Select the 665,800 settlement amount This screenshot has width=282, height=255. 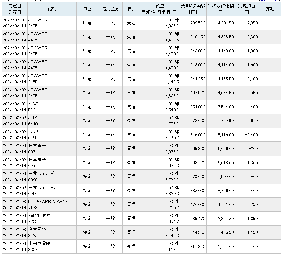198,149
